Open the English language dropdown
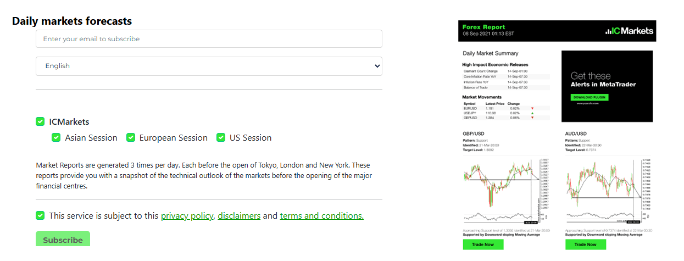The width and height of the screenshot is (684, 261). (x=209, y=66)
